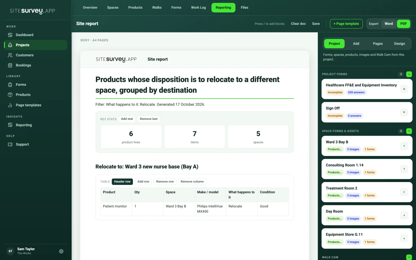The height and width of the screenshot is (260, 416).
Task: Open the Work Log tab
Action: tap(198, 8)
